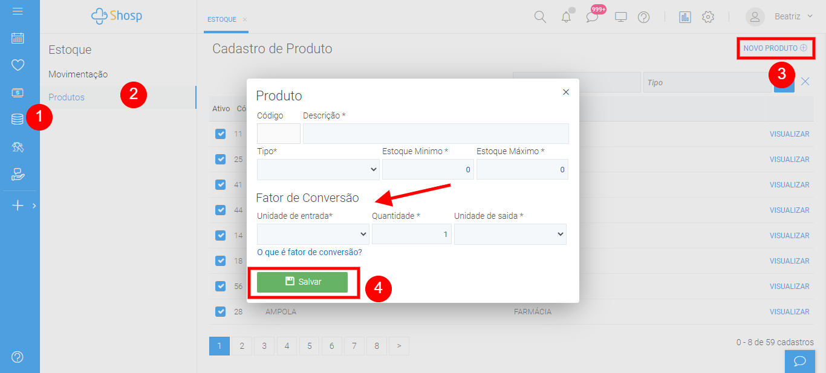The height and width of the screenshot is (373, 826).
Task: Toggle the Ativo checkbox for product 28
Action: (x=221, y=311)
